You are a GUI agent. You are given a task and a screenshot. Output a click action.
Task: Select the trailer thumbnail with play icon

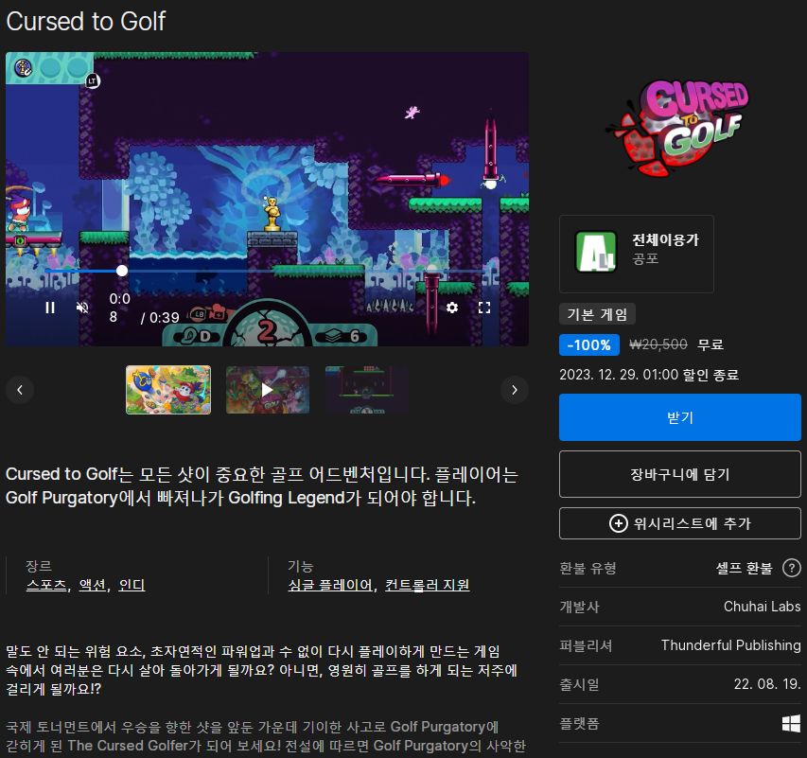click(268, 390)
